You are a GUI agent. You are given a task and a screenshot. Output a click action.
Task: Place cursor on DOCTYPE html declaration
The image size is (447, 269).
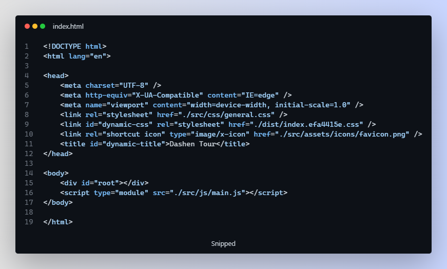coord(75,46)
